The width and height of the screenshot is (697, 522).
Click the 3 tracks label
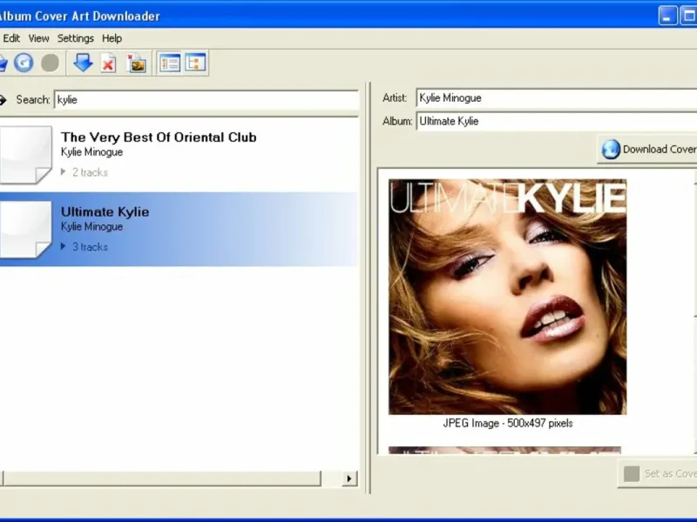[x=91, y=247]
